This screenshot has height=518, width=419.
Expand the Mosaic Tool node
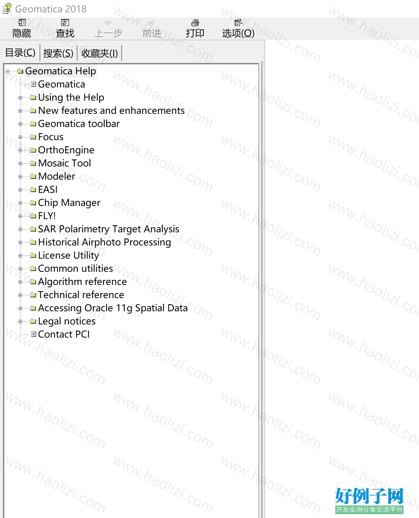click(20, 163)
